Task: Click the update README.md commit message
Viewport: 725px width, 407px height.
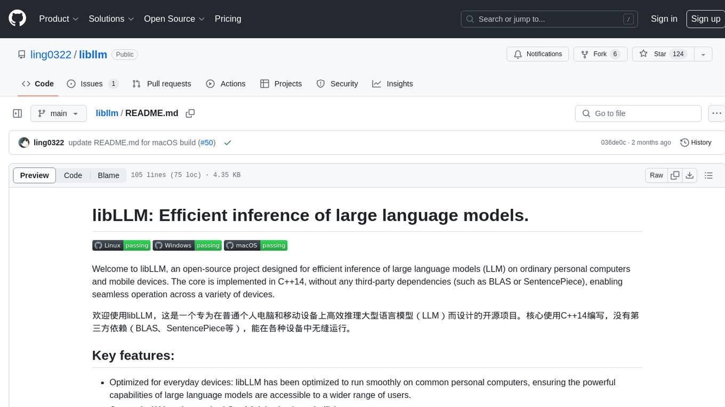Action: (x=133, y=143)
